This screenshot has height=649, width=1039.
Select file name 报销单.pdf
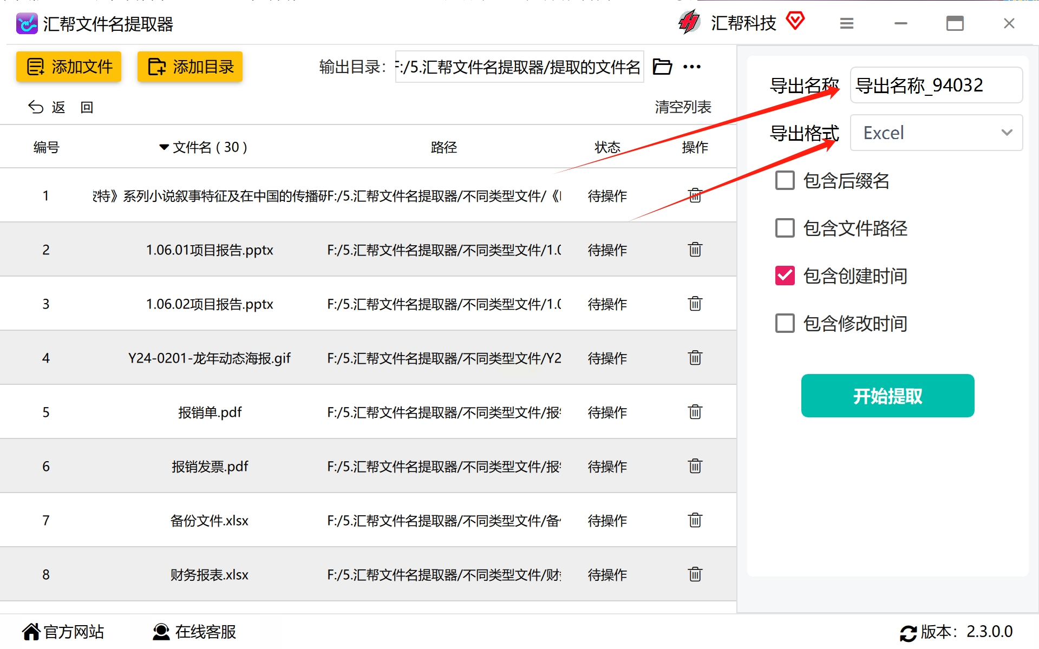210,412
